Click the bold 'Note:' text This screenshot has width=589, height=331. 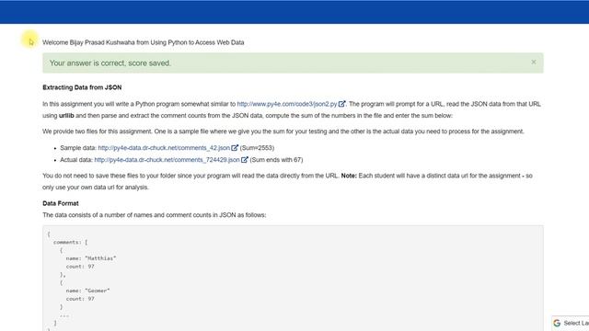349,176
